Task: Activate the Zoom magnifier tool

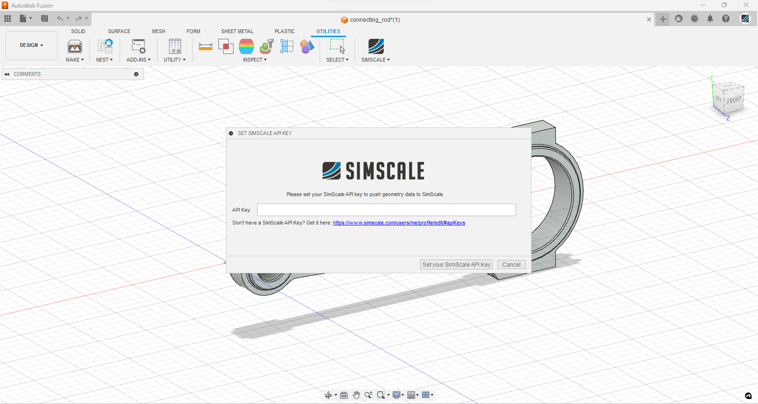Action: 368,395
